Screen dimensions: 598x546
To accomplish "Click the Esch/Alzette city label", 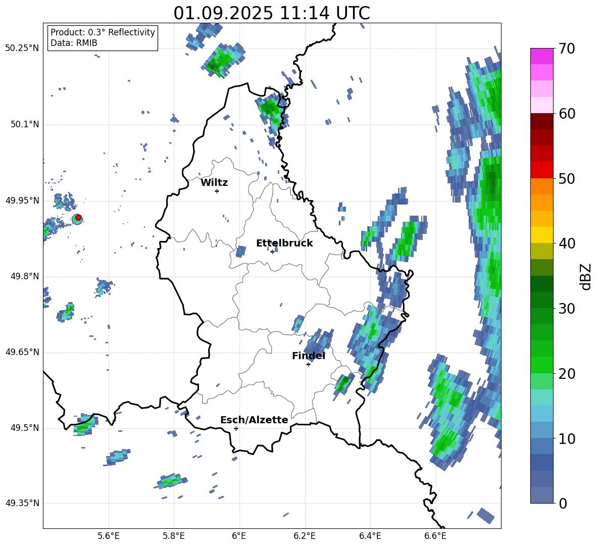I will (254, 420).
